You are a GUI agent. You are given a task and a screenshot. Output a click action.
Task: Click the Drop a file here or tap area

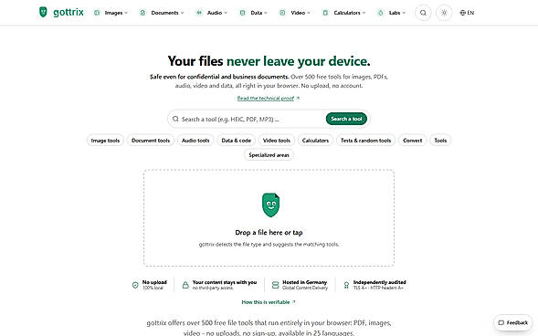click(269, 217)
